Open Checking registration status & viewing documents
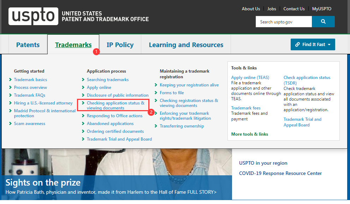 tap(189, 103)
